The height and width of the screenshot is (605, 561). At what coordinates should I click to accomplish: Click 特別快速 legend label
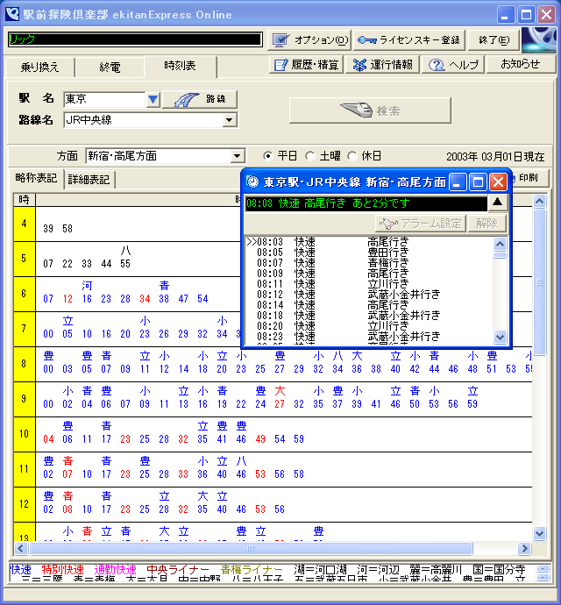[x=62, y=570]
